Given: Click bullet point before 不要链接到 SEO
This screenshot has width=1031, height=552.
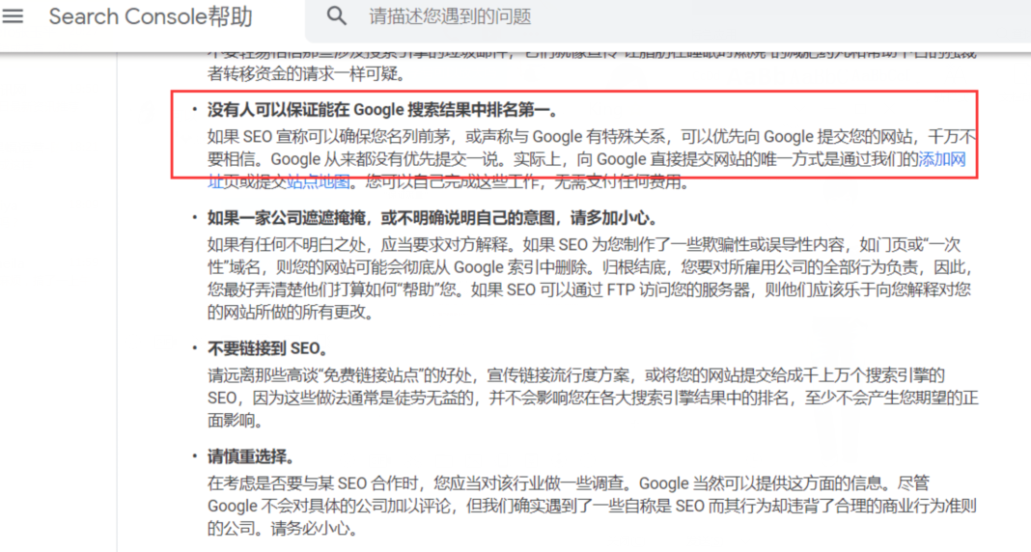Looking at the screenshot, I should point(195,349).
